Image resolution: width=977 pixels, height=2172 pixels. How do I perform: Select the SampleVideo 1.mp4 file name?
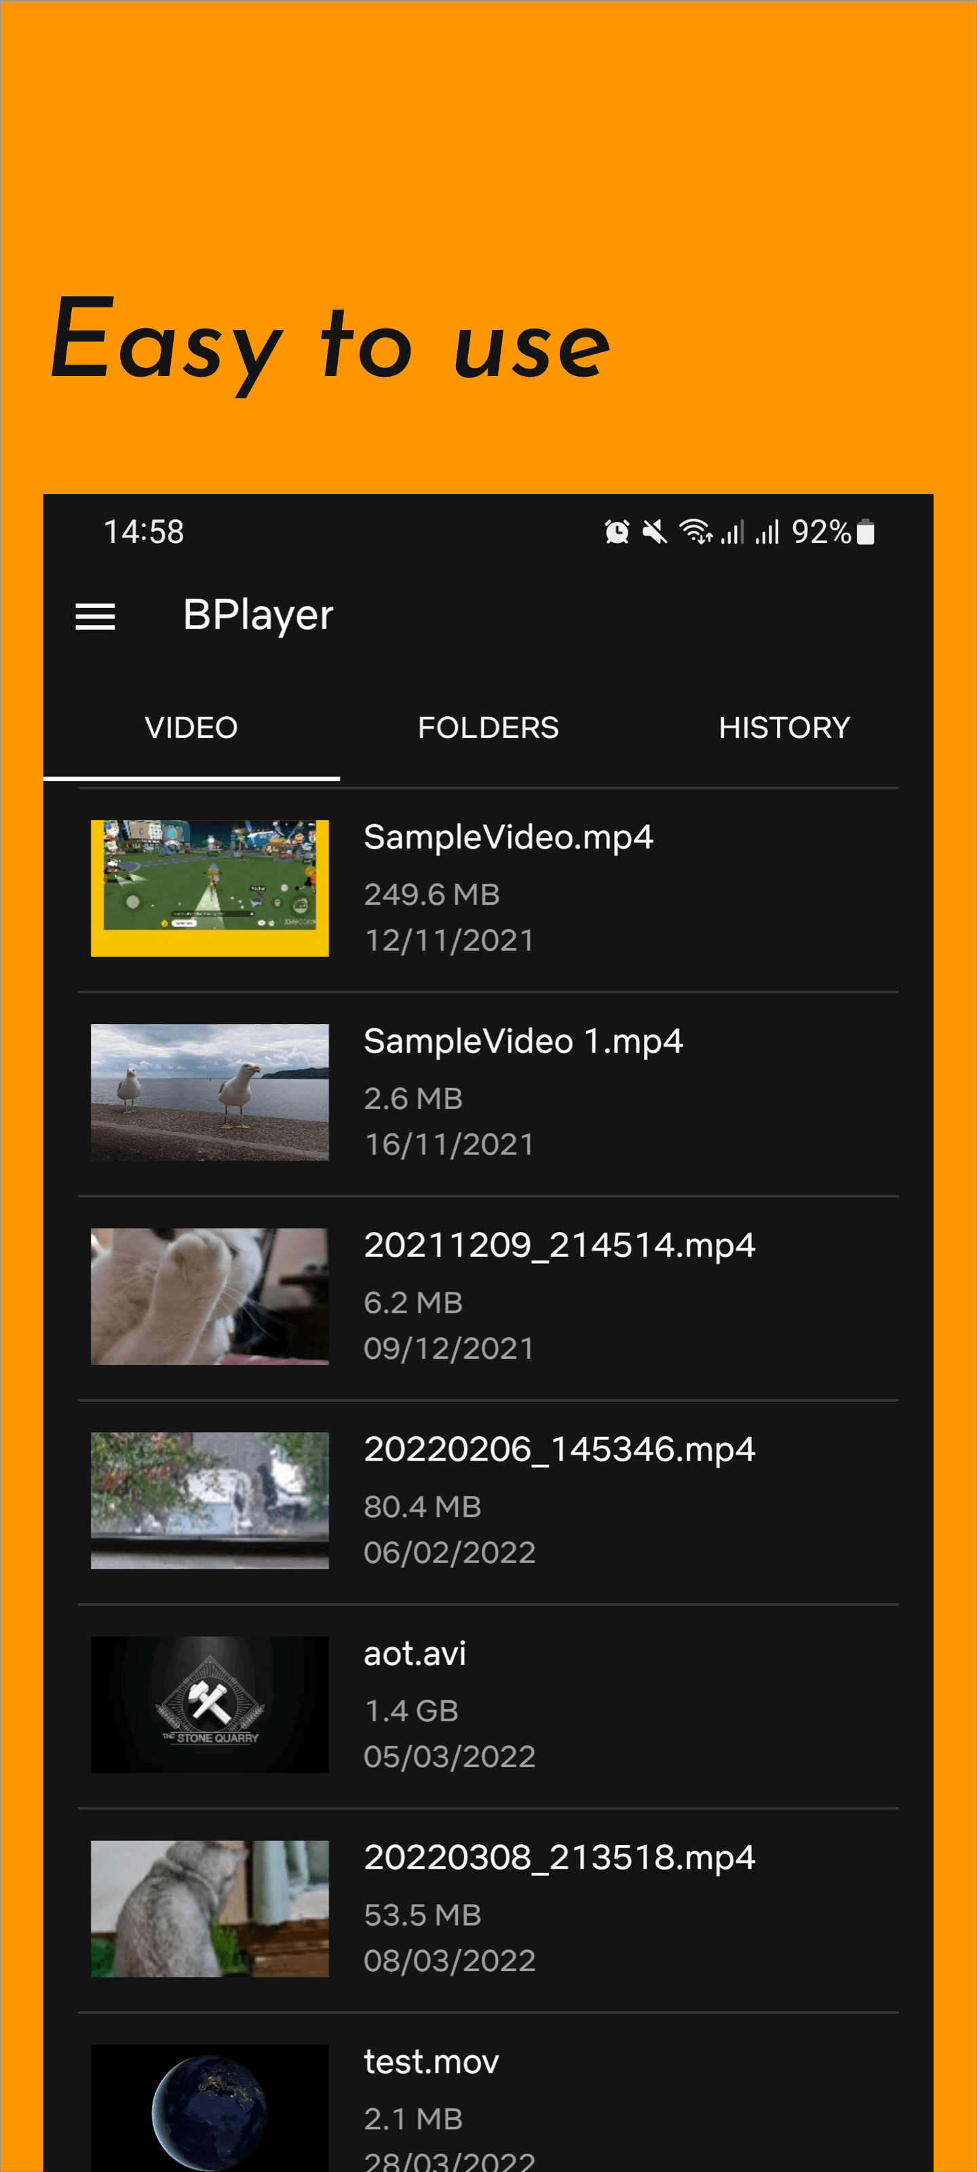click(522, 1041)
